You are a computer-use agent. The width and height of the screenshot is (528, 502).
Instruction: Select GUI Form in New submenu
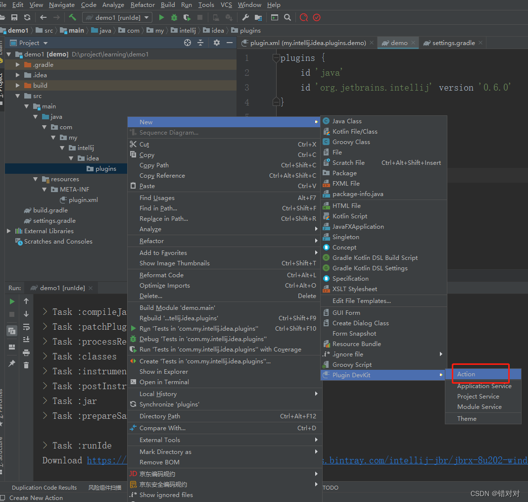point(384,313)
